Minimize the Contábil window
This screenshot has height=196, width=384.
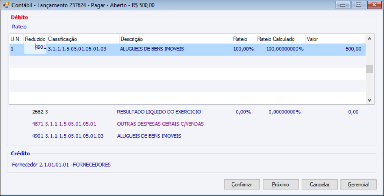click(343, 5)
